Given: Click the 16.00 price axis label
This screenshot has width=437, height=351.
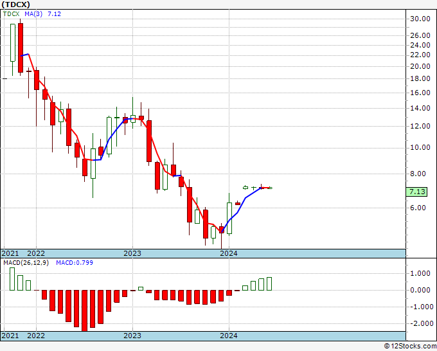Looking at the screenshot, I should click(x=420, y=93).
